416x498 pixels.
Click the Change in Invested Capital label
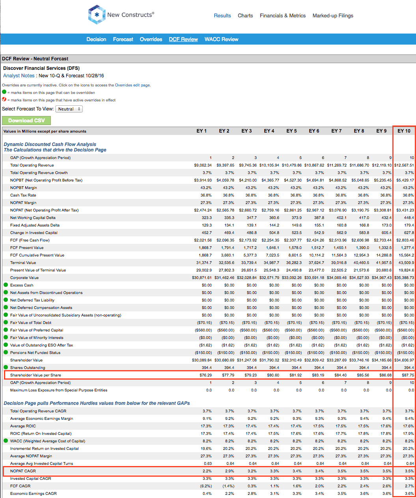coord(34,232)
